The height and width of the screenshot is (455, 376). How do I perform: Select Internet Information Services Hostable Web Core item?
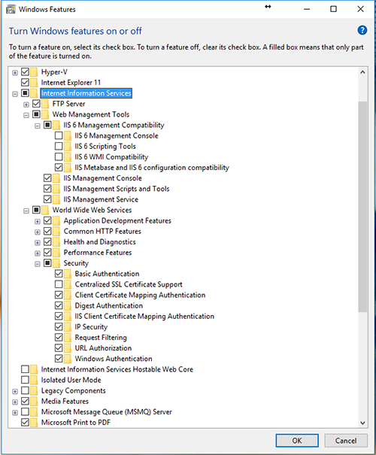117,369
